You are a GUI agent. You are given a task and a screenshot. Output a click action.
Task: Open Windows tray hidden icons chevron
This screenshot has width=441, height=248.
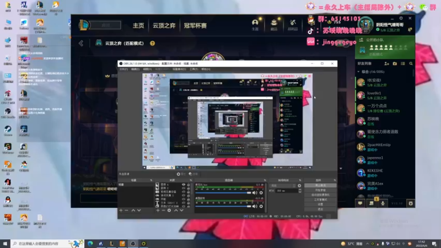point(367,244)
